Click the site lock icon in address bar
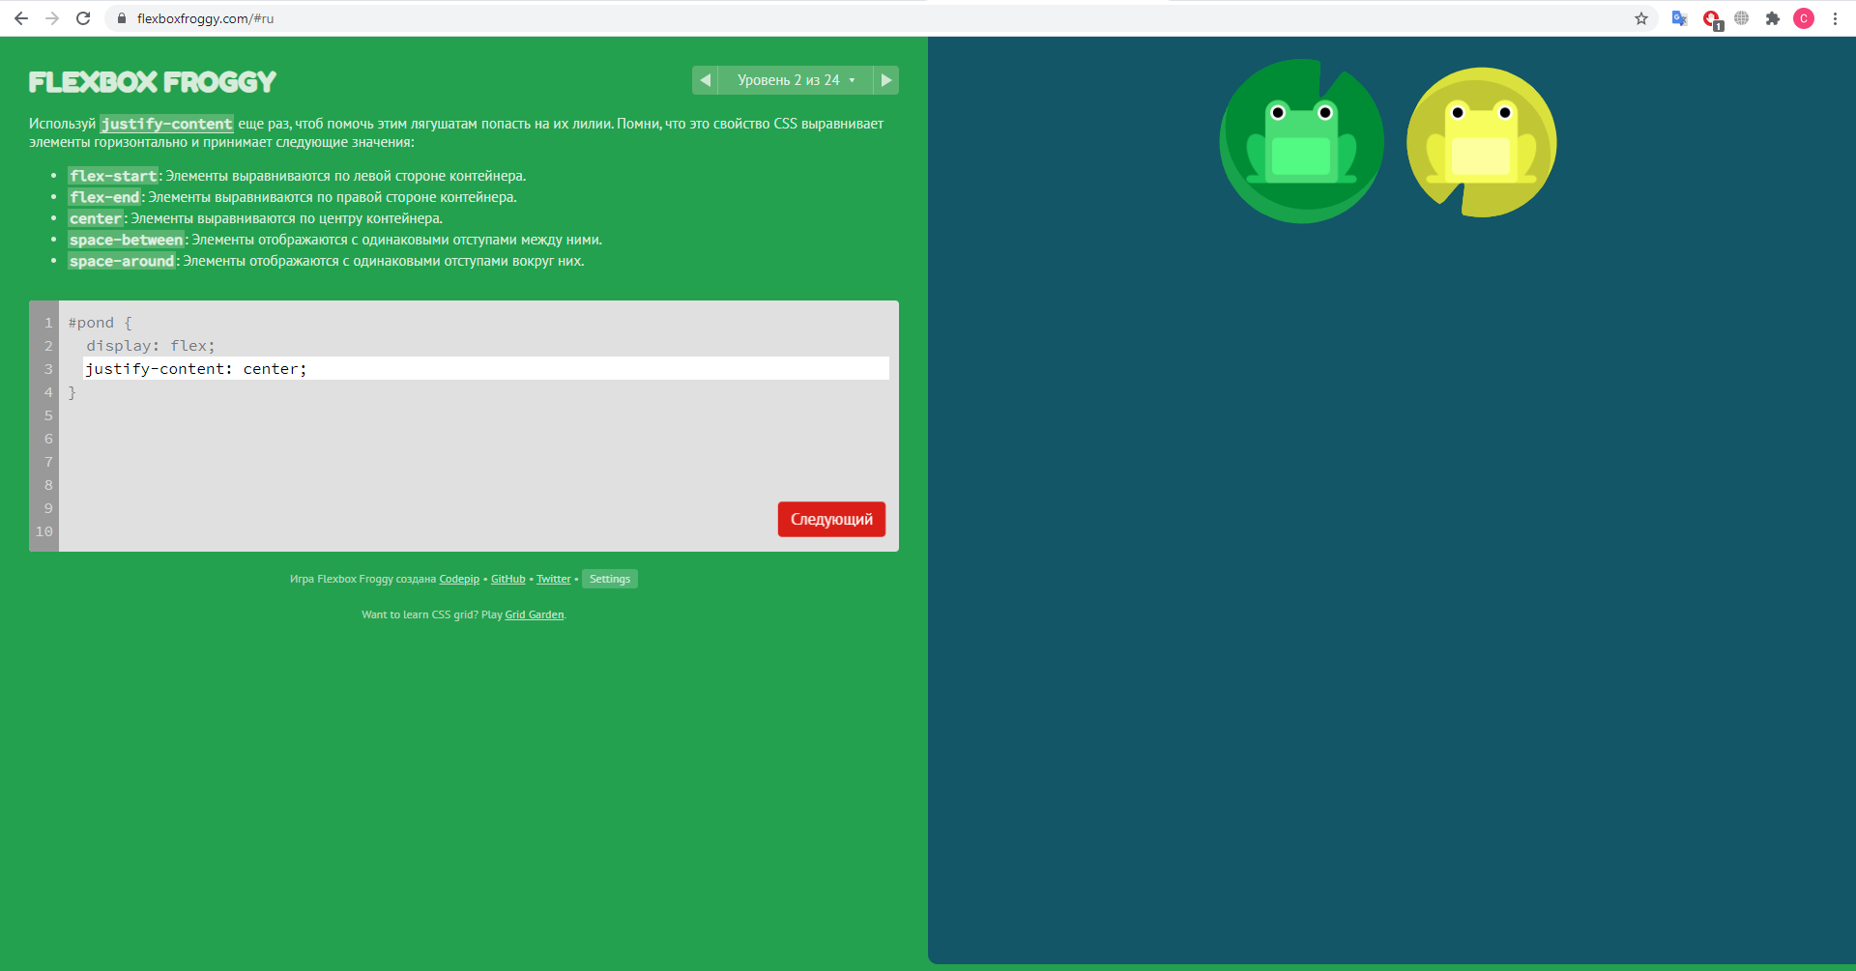This screenshot has height=971, width=1856. pyautogui.click(x=122, y=18)
